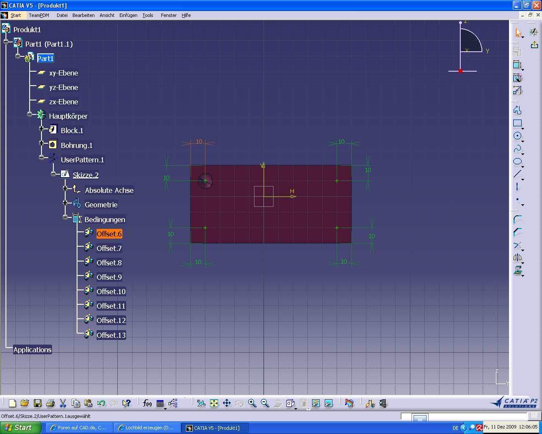Viewport: 542px width, 434px height.
Task: Select the Applications tree node
Action: (33, 350)
